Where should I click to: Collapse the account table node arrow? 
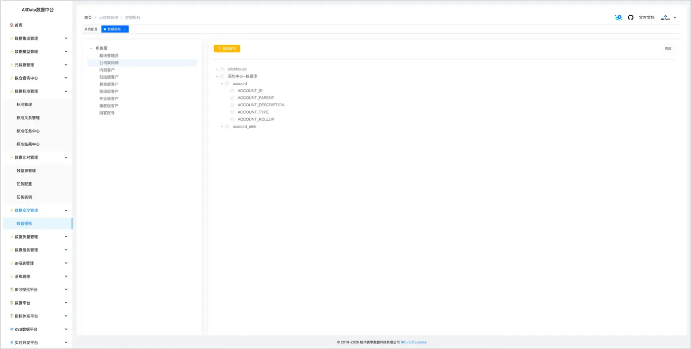[222, 84]
